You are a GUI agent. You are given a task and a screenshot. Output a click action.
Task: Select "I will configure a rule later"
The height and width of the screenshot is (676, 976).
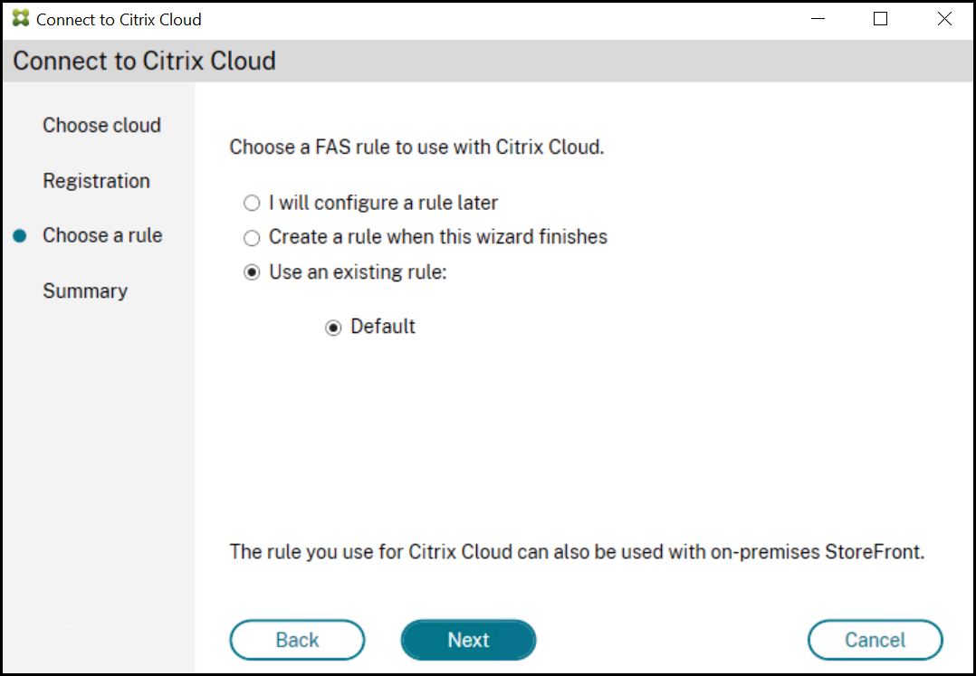(x=252, y=204)
